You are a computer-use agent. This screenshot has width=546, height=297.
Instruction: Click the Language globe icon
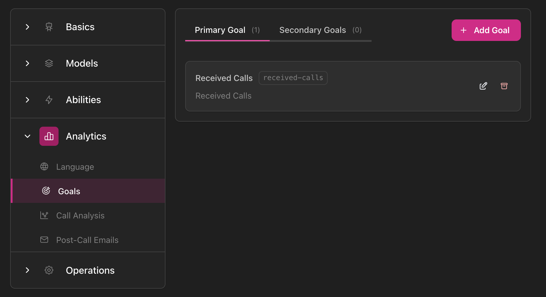pos(44,166)
